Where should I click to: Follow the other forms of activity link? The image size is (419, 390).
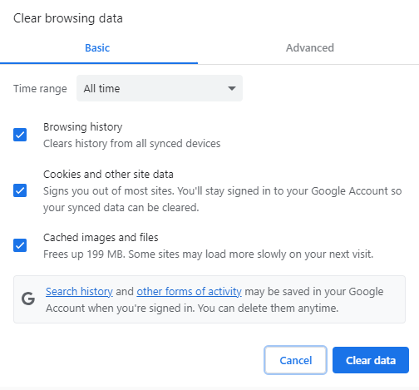[189, 292]
